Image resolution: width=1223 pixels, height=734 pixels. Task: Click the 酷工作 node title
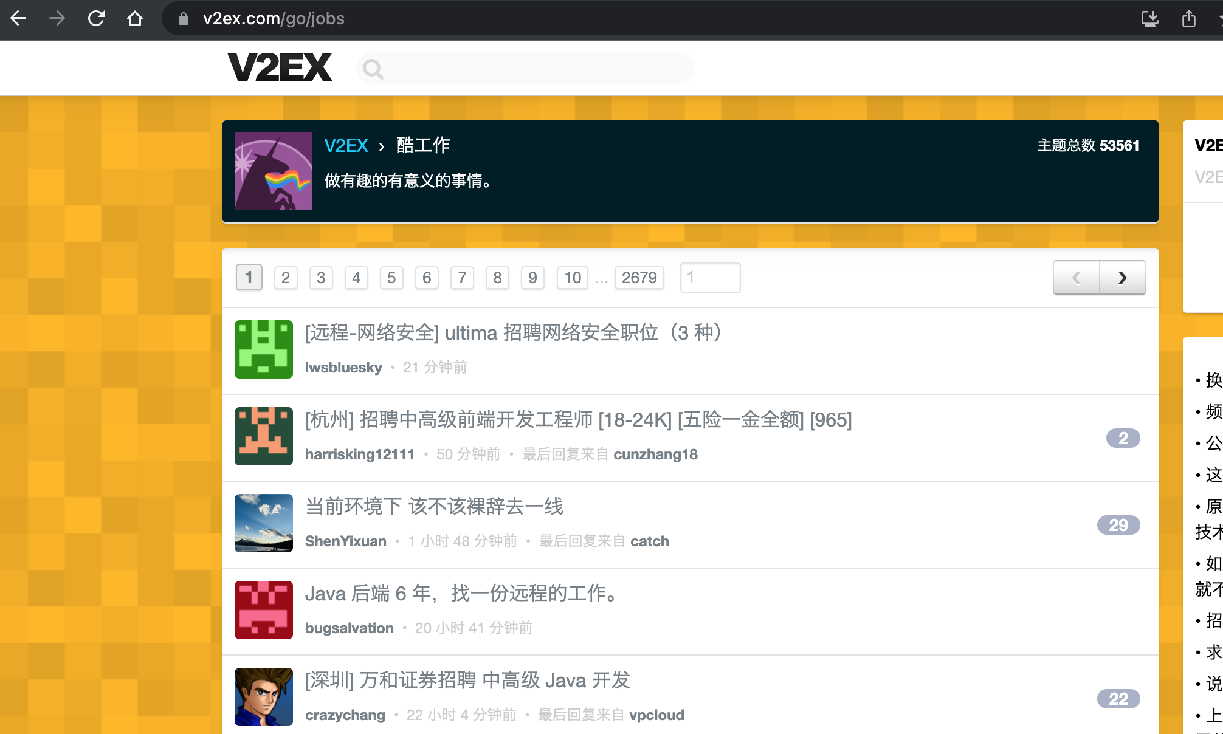point(423,145)
